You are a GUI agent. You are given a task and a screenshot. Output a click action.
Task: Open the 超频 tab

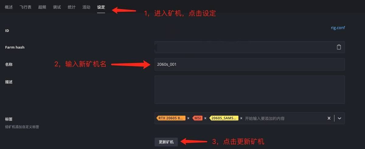pos(42,7)
